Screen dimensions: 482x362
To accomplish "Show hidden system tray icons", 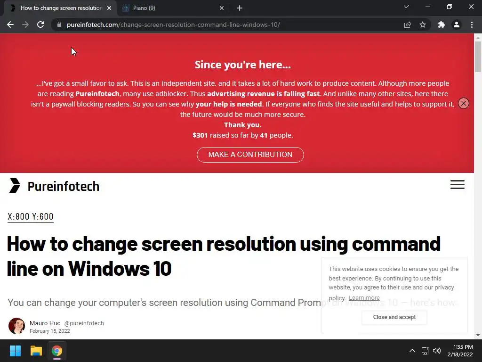I will tap(412, 351).
